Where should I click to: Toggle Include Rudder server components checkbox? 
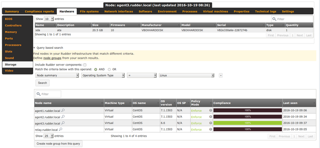coord(85,65)
